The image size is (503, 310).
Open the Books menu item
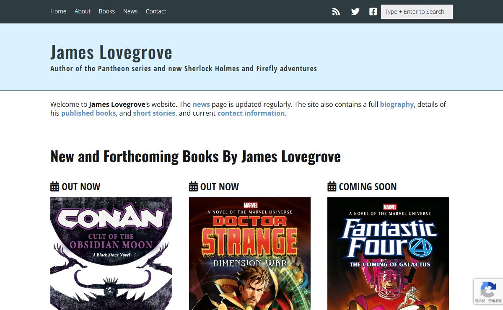coord(107,11)
